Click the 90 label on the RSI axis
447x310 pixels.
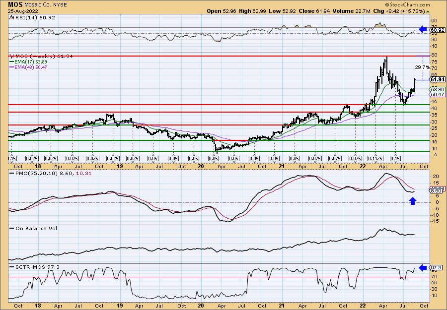pos(435,21)
